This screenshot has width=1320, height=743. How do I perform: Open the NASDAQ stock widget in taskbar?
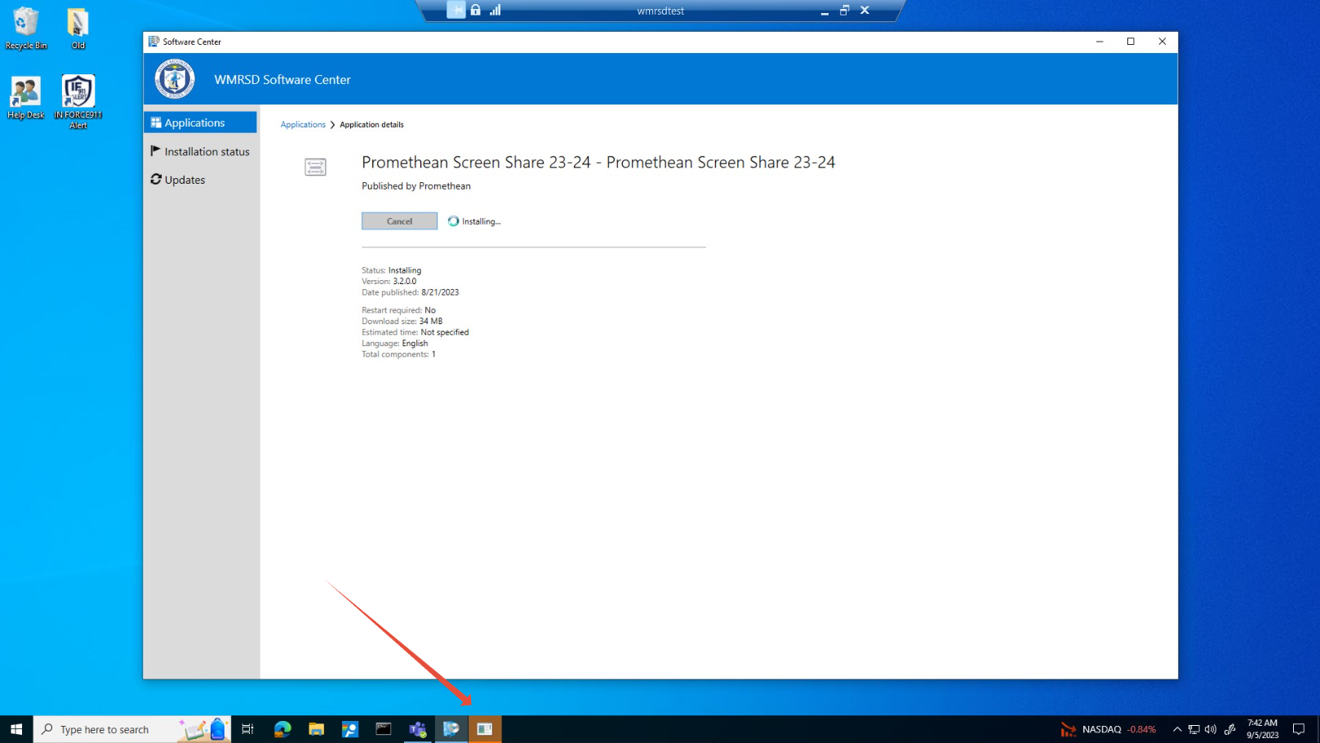click(1108, 729)
